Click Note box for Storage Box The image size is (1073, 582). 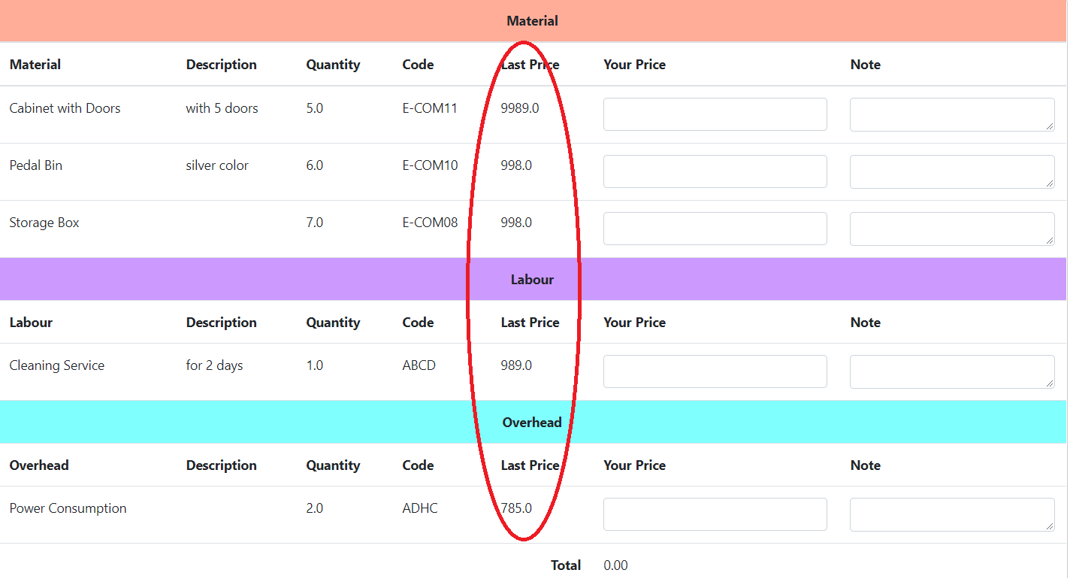(951, 229)
